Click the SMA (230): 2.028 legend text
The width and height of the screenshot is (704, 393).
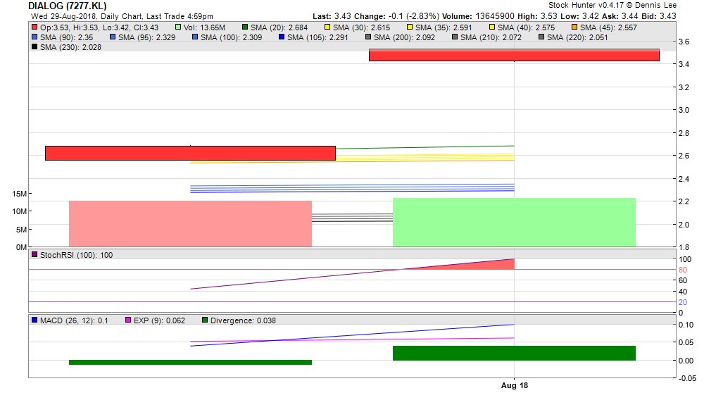(x=71, y=47)
